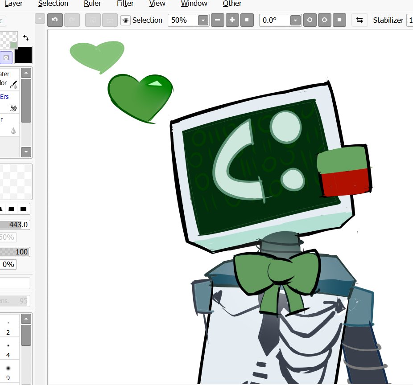Zoom in with the plus button

coord(232,20)
